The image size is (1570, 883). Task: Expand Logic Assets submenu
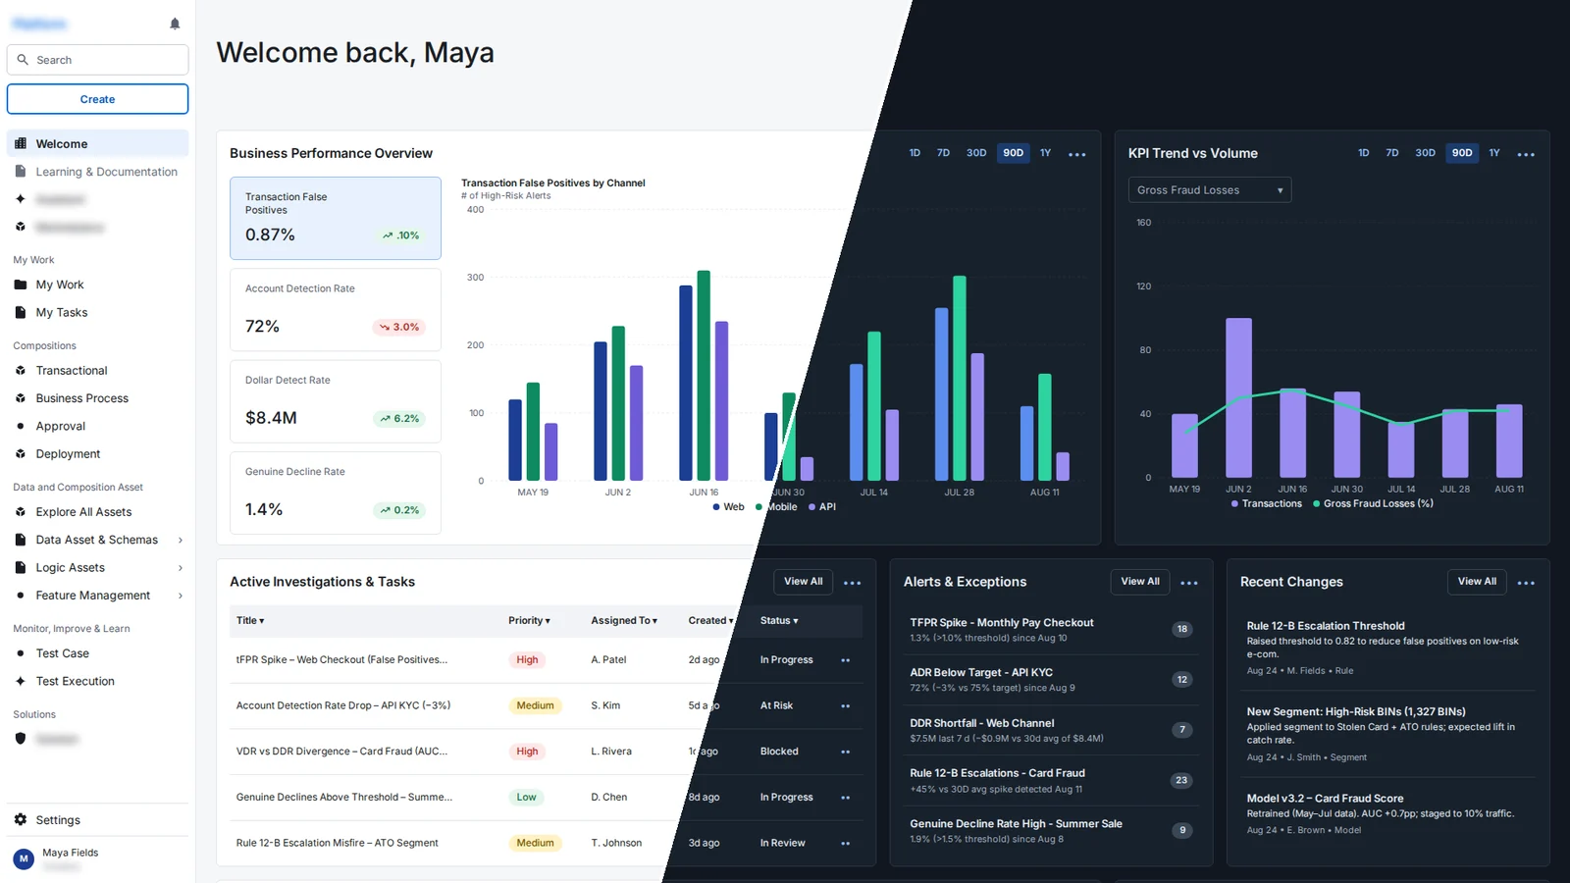(181, 568)
